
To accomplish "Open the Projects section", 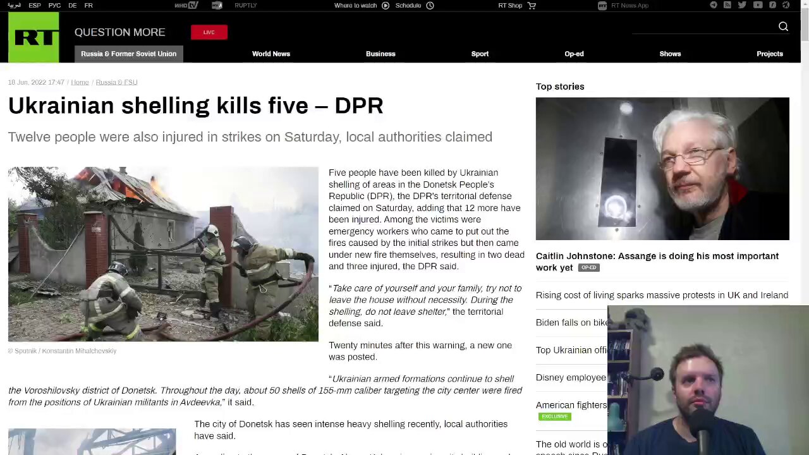I will 770,54.
